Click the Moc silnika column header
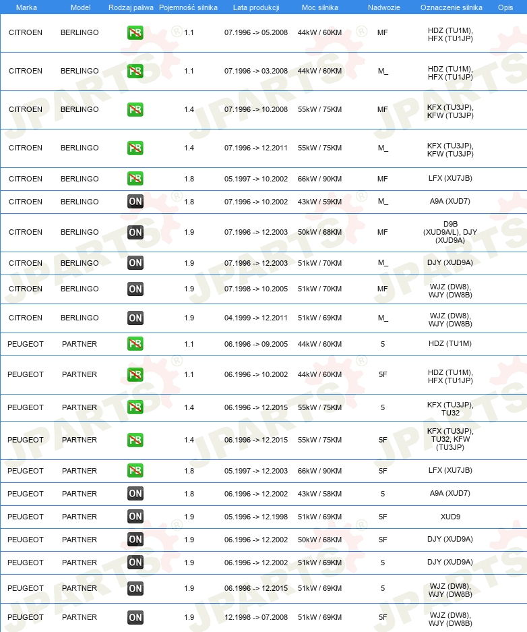527x632 pixels. point(320,7)
